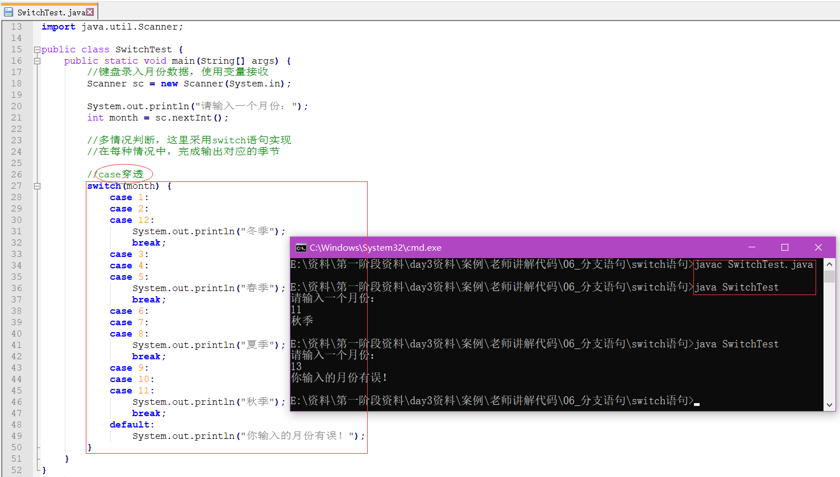Screen dimensions: 840x477
Task: Click the import java.util.Scanner line
Action: [x=113, y=27]
